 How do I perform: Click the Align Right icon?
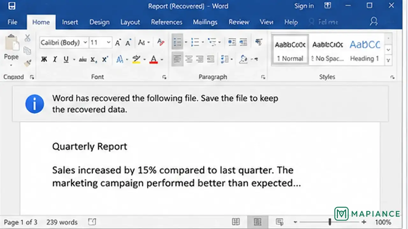(200, 59)
